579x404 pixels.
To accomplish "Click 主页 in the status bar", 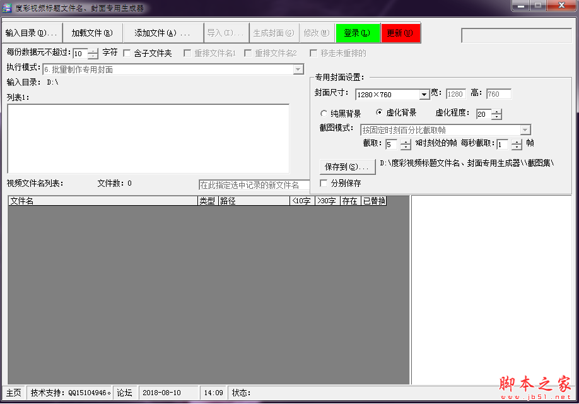I will point(13,392).
